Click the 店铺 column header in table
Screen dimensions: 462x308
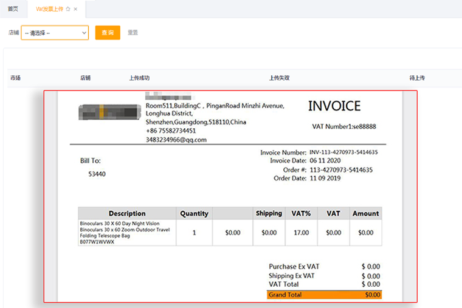coord(85,78)
